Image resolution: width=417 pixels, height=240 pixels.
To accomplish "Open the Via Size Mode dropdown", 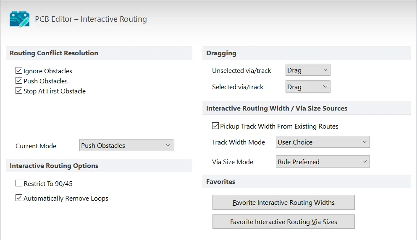I will click(323, 162).
